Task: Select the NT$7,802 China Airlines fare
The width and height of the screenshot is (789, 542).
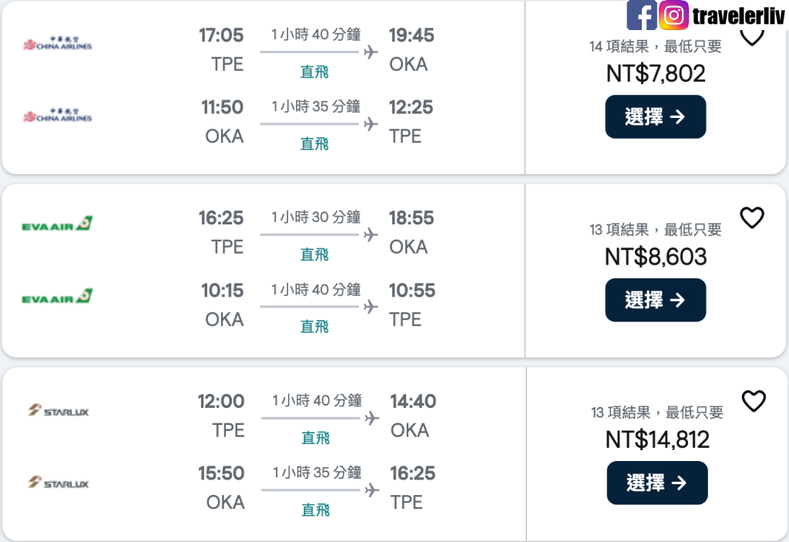Action: (656, 117)
